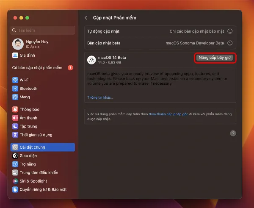The width and height of the screenshot is (254, 208).
Task: Select Quyền riêng tư & Bảo mật label
Action: pyautogui.click(x=43, y=189)
